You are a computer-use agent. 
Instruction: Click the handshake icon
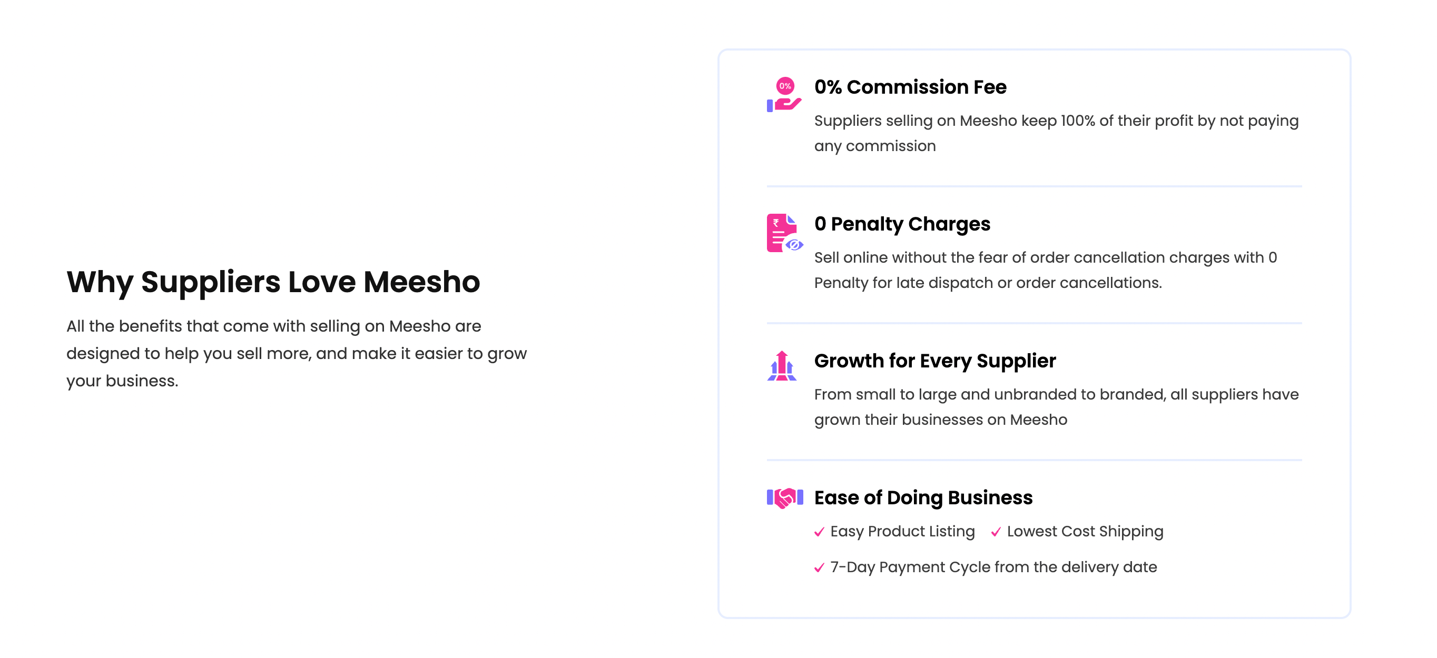784,497
